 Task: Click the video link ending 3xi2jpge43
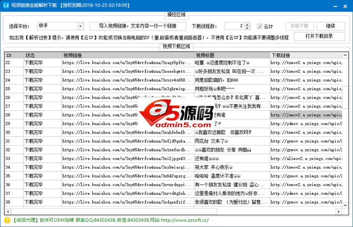click(x=127, y=159)
